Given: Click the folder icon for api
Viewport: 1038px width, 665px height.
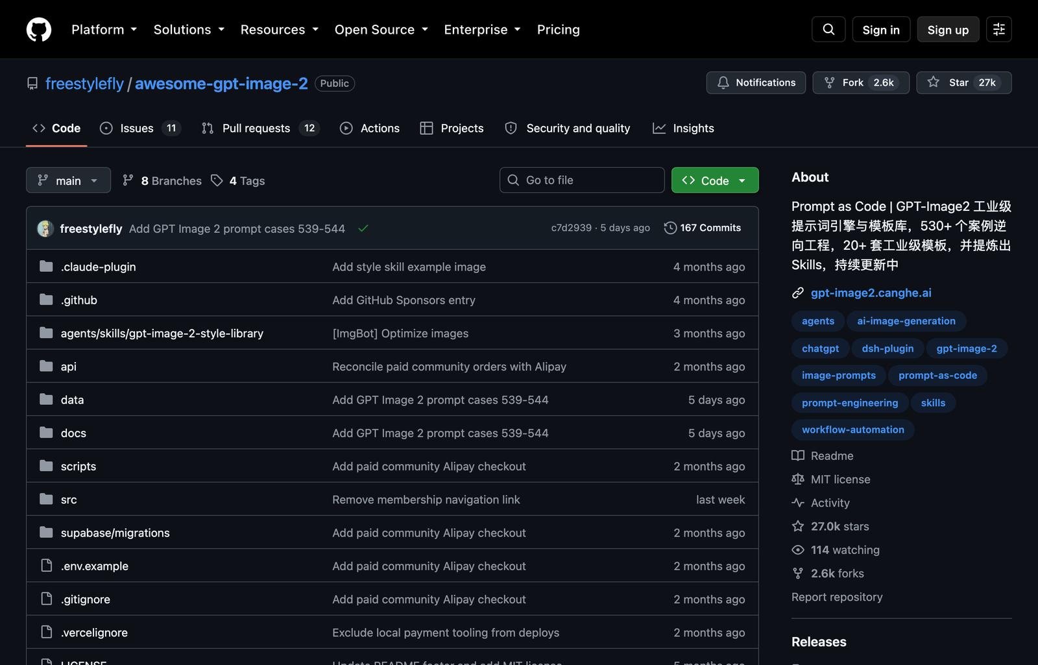Looking at the screenshot, I should 46,367.
